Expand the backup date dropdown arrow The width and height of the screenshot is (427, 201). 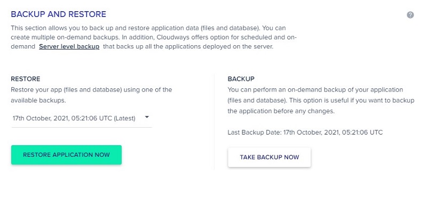[147, 117]
